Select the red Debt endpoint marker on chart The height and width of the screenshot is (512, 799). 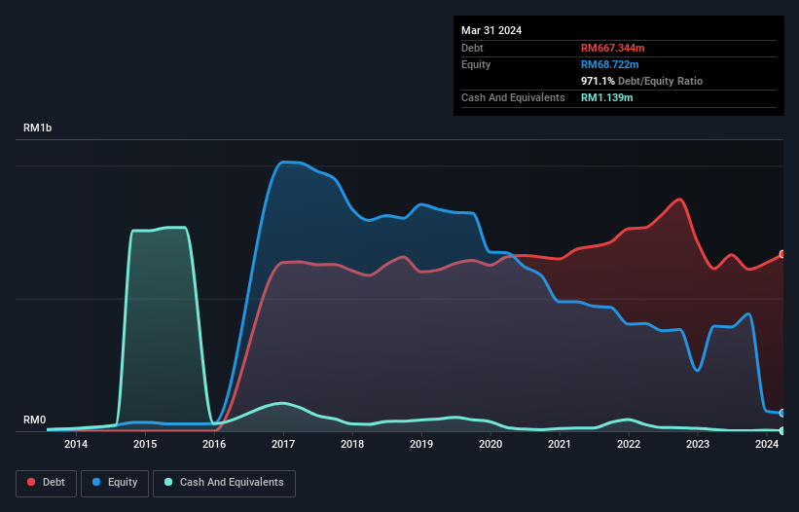(782, 254)
